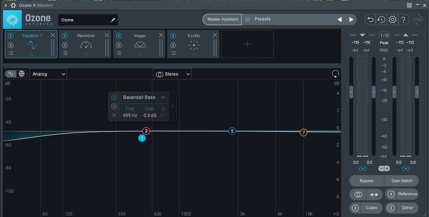Solo the Equalizer 1 module
This screenshot has height=217, width=429.
11,45
